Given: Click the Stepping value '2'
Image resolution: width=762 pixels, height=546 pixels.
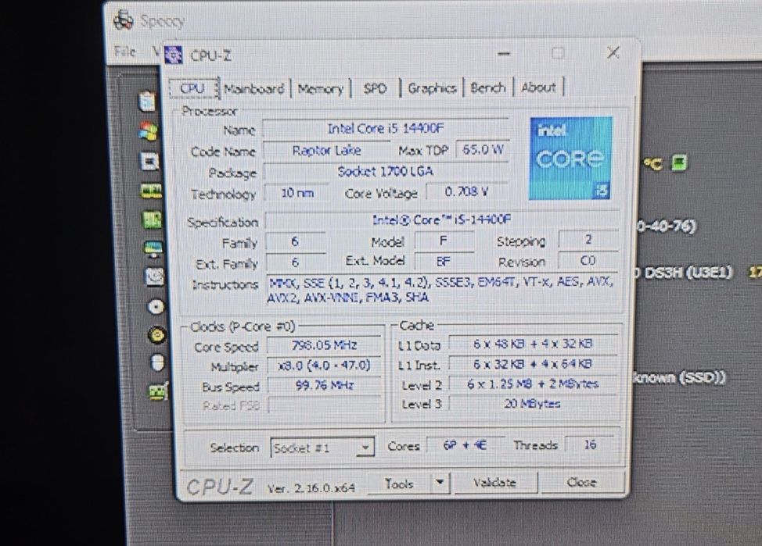Looking at the screenshot, I should point(588,239).
